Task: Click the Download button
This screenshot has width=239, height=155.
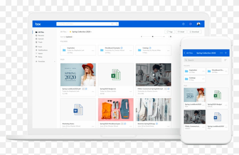Action: point(194,32)
